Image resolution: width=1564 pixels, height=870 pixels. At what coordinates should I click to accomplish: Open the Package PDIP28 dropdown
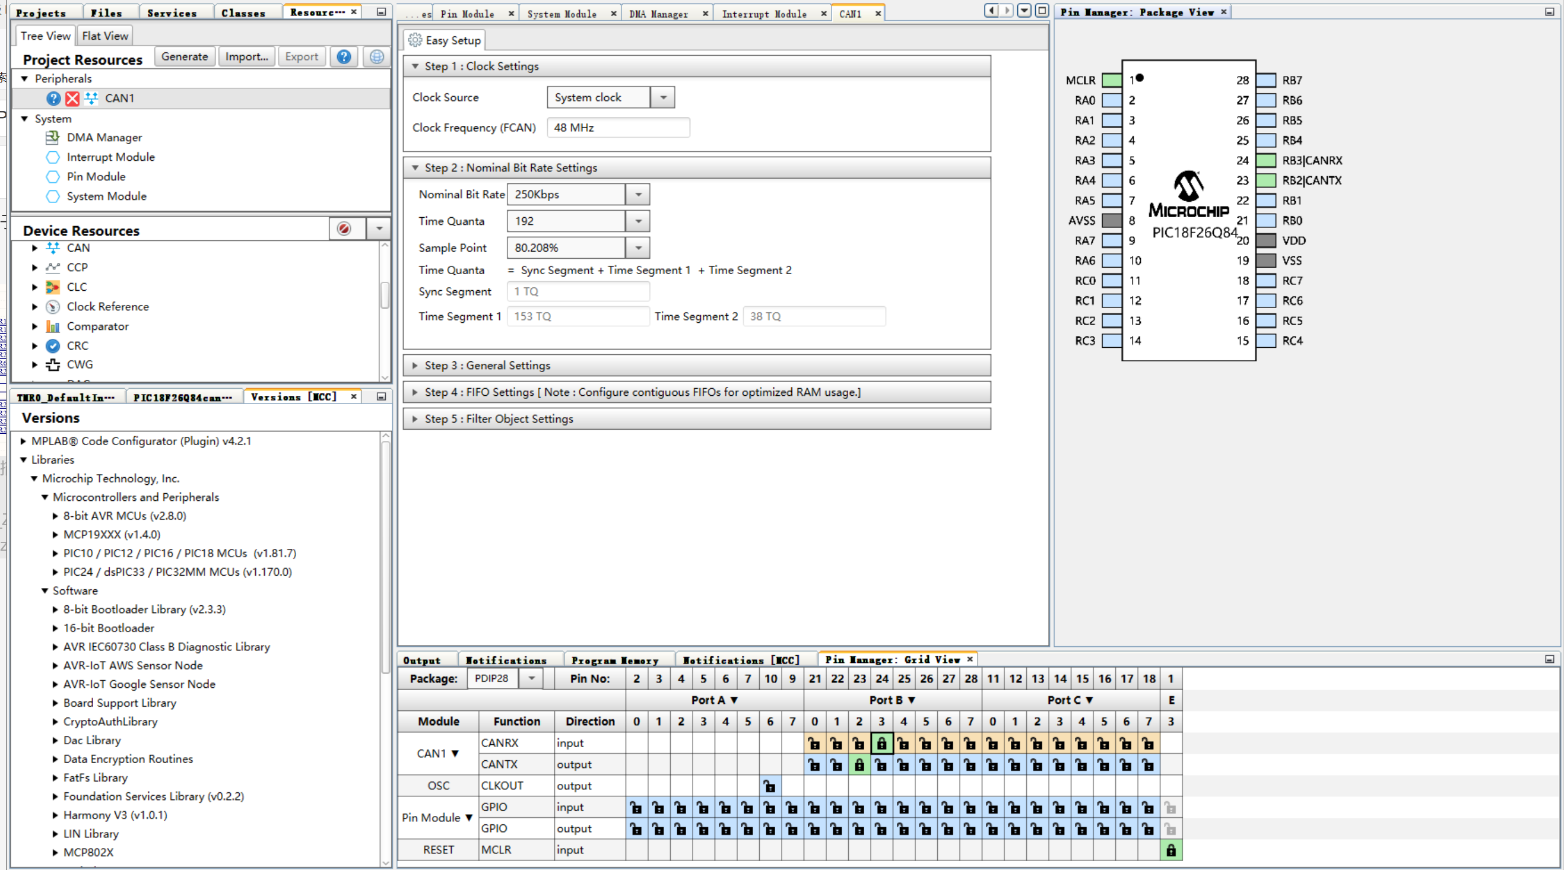click(x=531, y=678)
